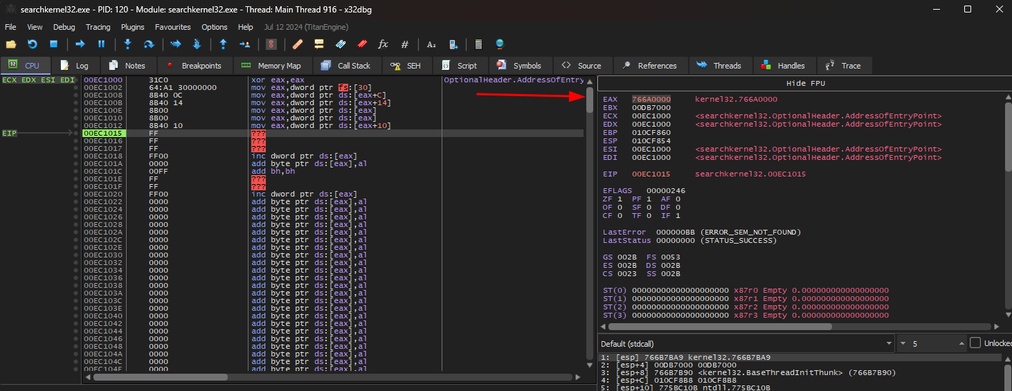This screenshot has height=391, width=1012.
Task: Toggle the Unlocked checkbox
Action: [x=975, y=343]
